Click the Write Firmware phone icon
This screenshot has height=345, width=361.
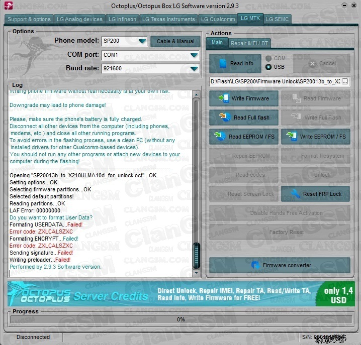(224, 98)
